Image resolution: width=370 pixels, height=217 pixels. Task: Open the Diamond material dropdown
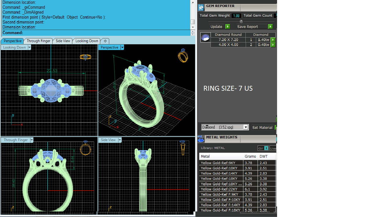pyautogui.click(x=246, y=127)
